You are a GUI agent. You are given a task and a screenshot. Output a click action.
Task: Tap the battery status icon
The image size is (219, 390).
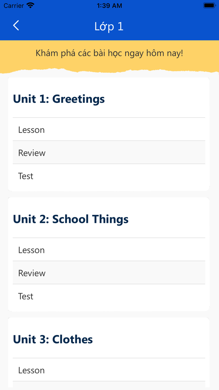pos(209,6)
